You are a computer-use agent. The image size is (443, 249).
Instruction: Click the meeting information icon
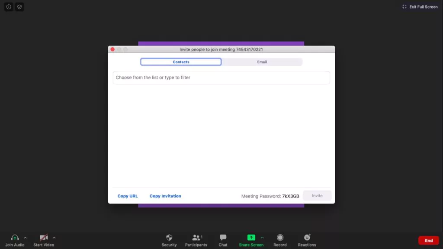[8, 6]
